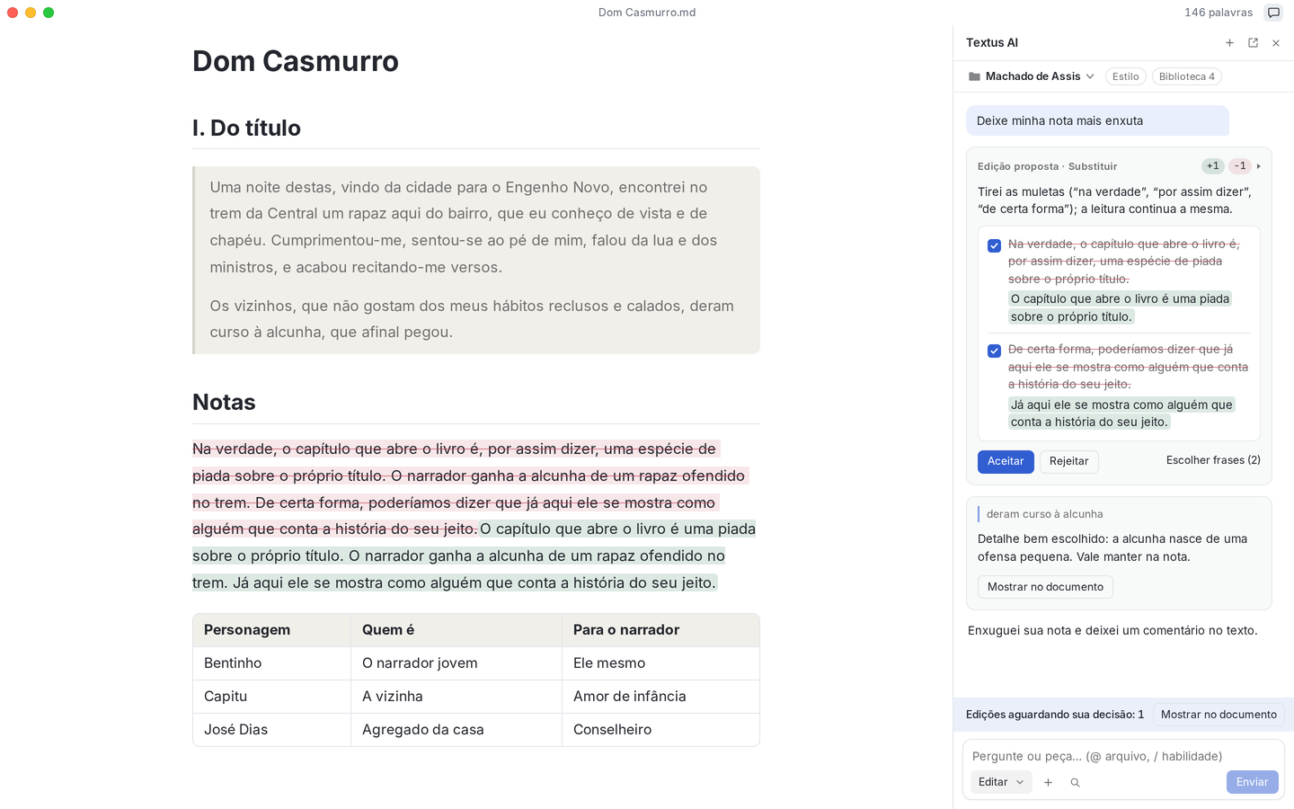Viewport: 1294px width, 809px height.
Task: Click the Conselheiro table cell
Action: 660,730
